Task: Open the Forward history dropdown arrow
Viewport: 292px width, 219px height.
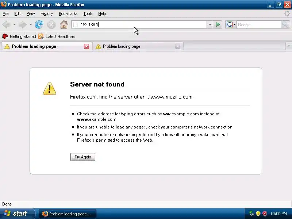Action: click(x=31, y=24)
